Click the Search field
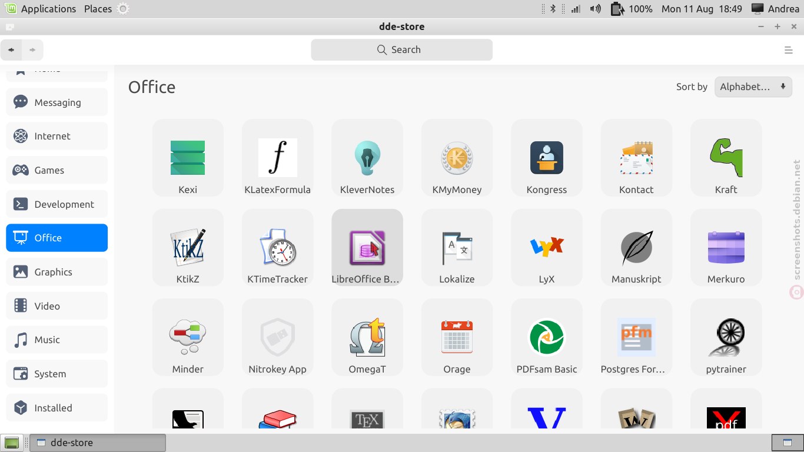Screen dimensions: 804x452 [x=401, y=49]
